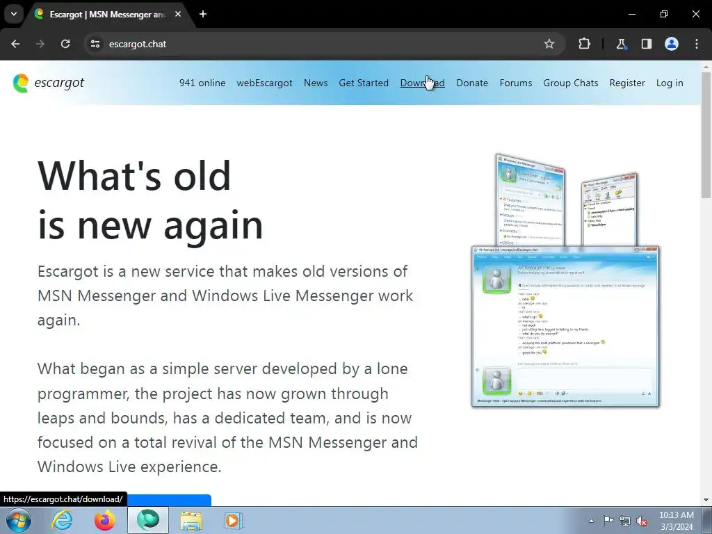This screenshot has height=534, width=712.
Task: Go to the Group Chats page
Action: (571, 83)
